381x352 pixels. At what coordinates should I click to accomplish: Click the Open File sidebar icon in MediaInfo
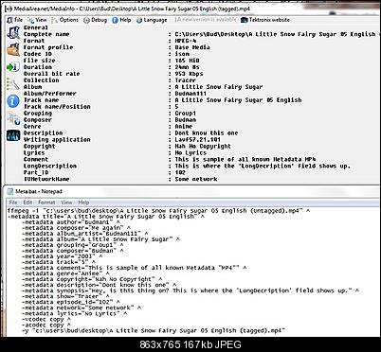[13, 33]
